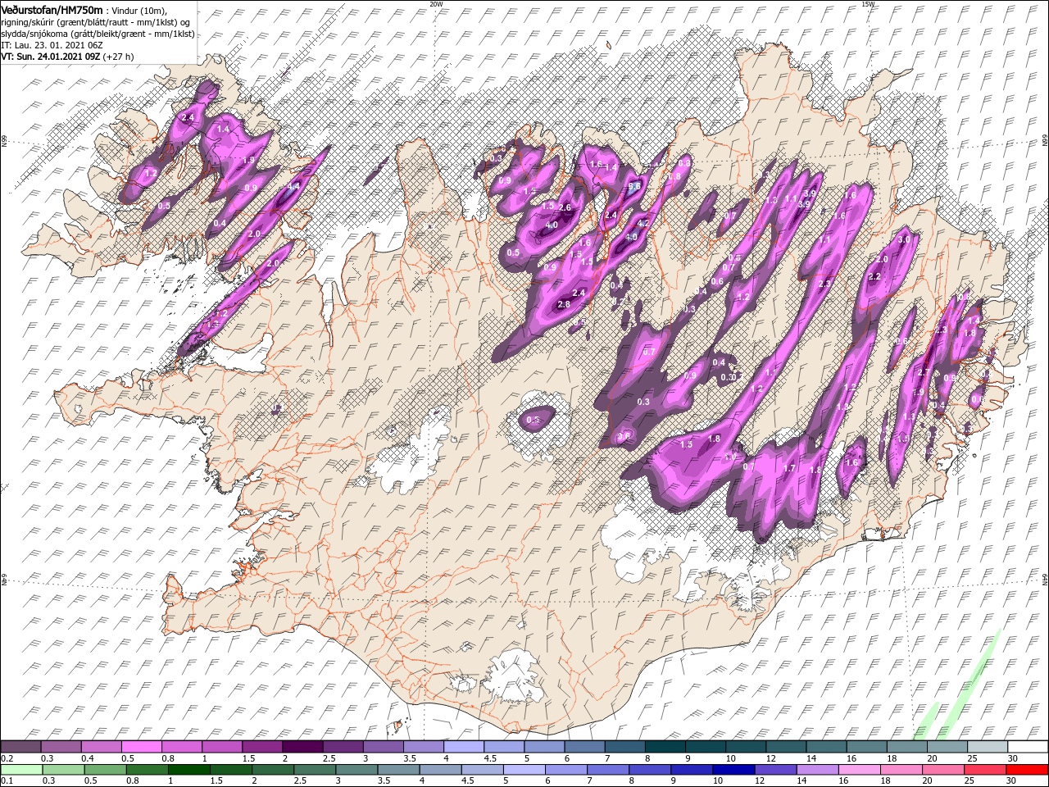Click the 0.2 label under upper legend
1049x787 pixels.
(x=6, y=758)
